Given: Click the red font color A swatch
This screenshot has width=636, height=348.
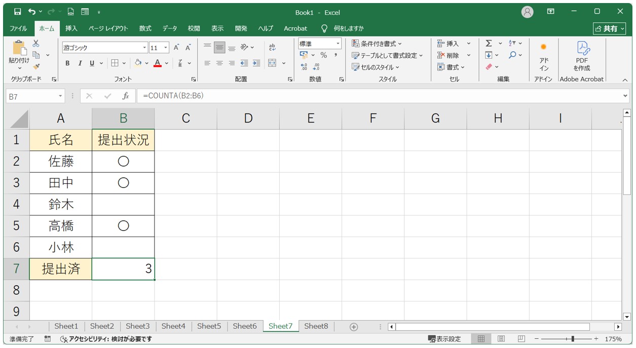Looking at the screenshot, I should point(158,63).
